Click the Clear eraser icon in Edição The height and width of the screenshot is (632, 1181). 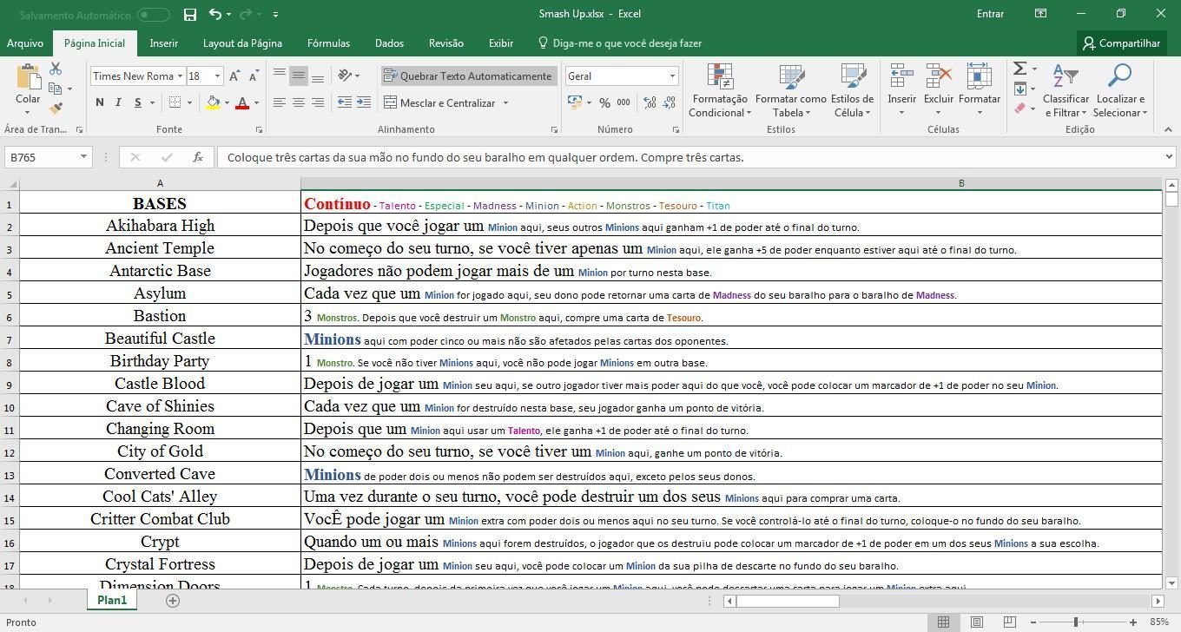[x=1020, y=109]
